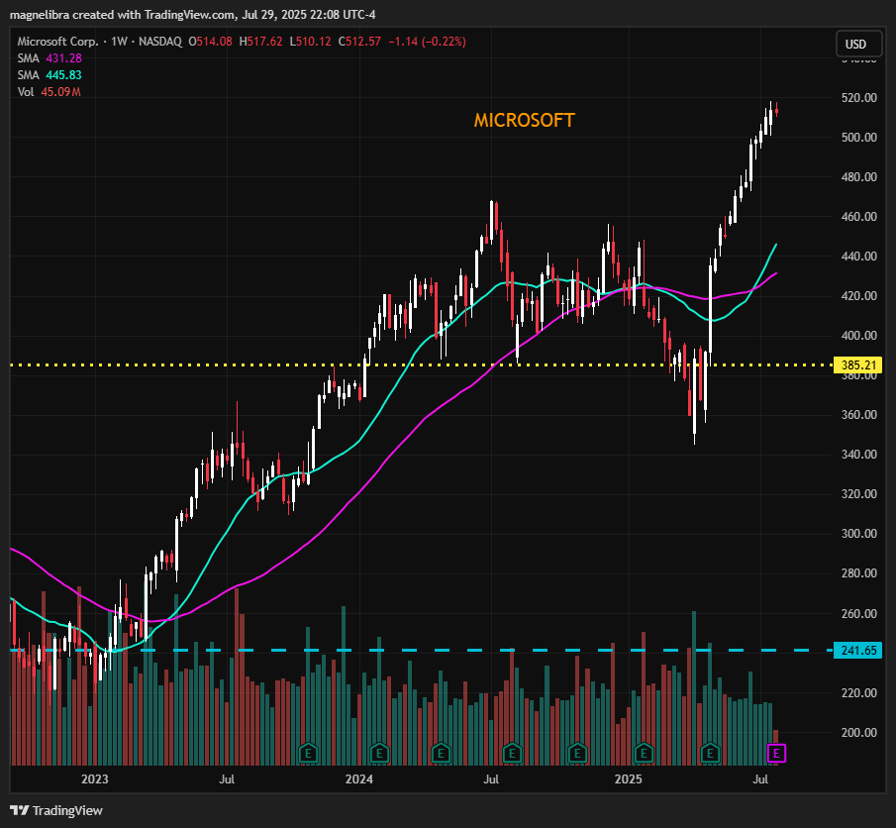The image size is (896, 828).
Task: Click the leftmost green earnings E marker
Action: point(309,753)
